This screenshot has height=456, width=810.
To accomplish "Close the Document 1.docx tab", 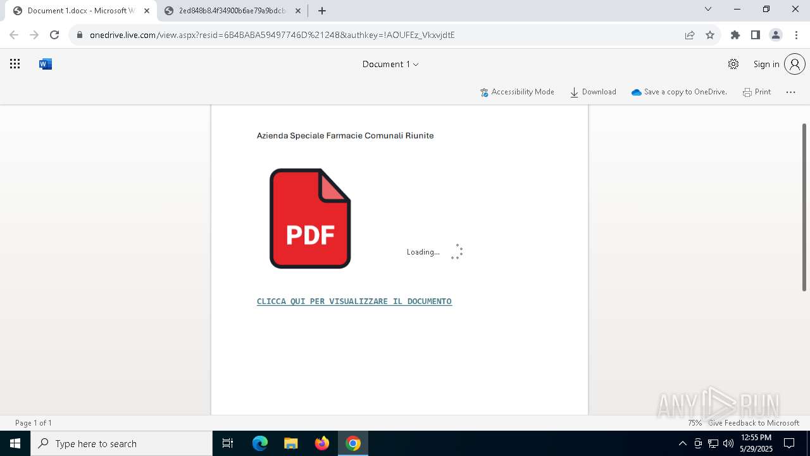I will tap(147, 11).
